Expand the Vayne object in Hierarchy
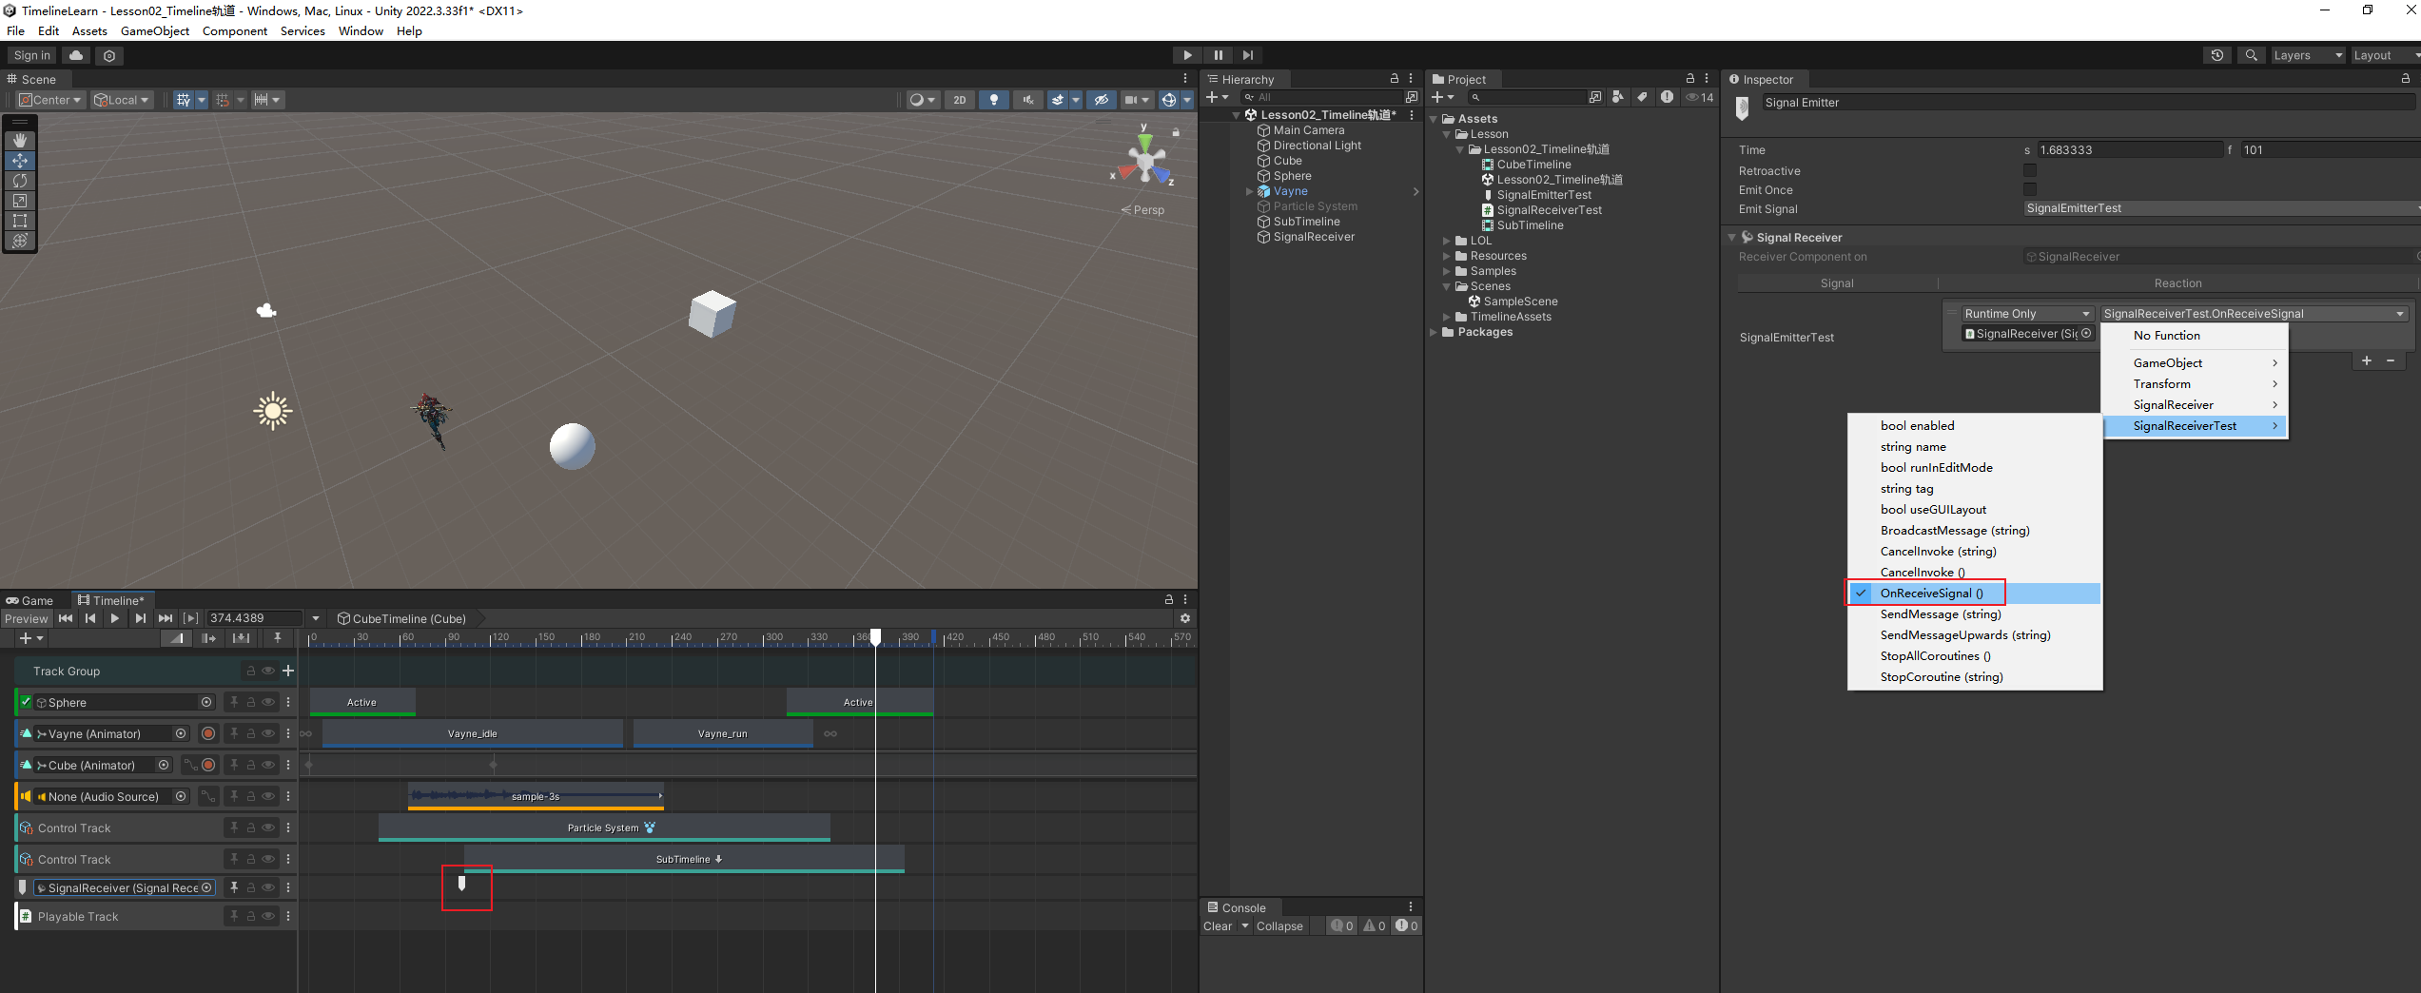Screen dimensions: 2421x993 [x=1249, y=191]
